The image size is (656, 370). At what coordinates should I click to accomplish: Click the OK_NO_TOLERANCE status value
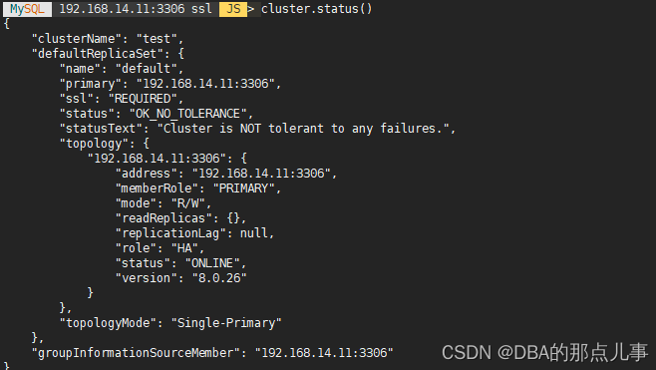(187, 114)
